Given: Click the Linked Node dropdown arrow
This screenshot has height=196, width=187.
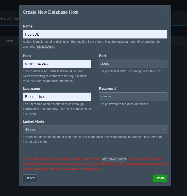Looking at the screenshot, I should point(164,130).
